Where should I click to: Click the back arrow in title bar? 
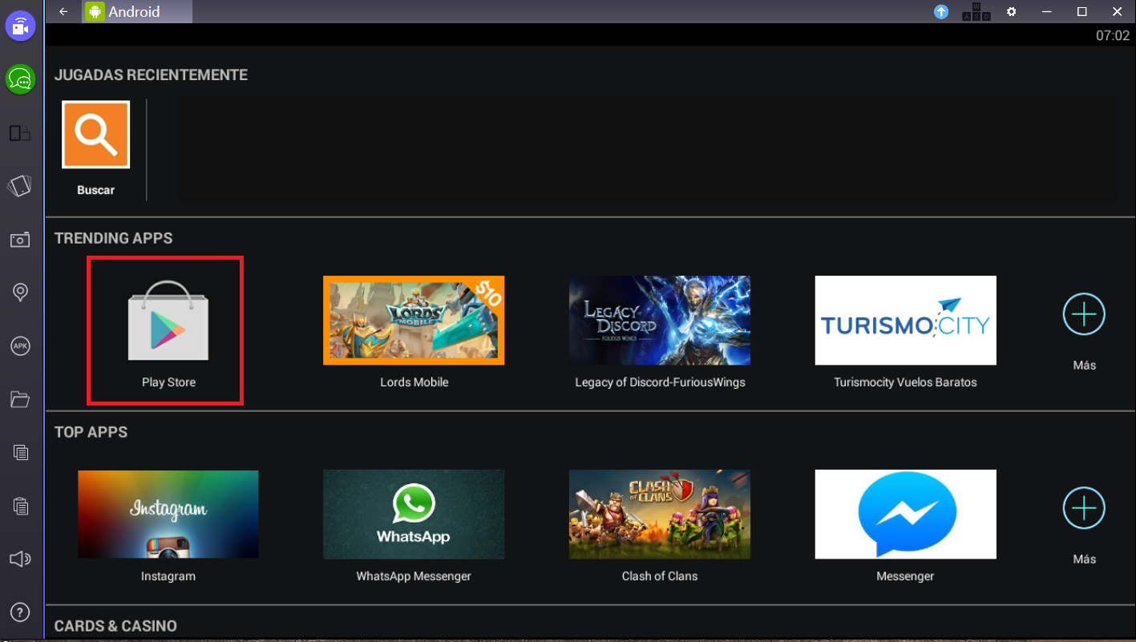click(64, 11)
